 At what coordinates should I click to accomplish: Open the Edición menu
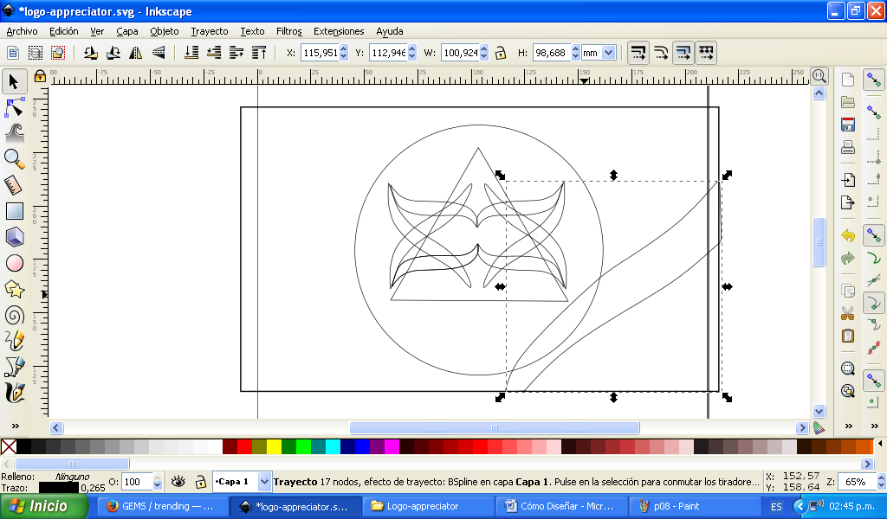[x=64, y=31]
